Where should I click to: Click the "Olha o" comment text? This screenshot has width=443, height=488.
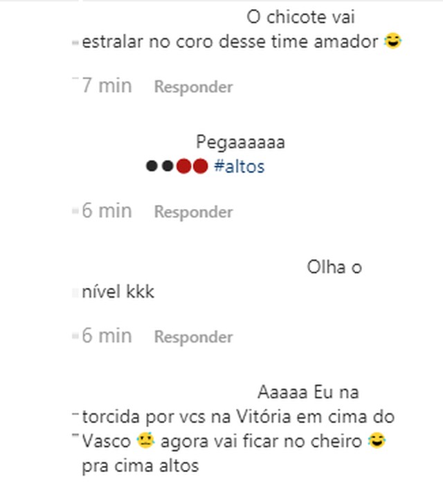coord(334,267)
